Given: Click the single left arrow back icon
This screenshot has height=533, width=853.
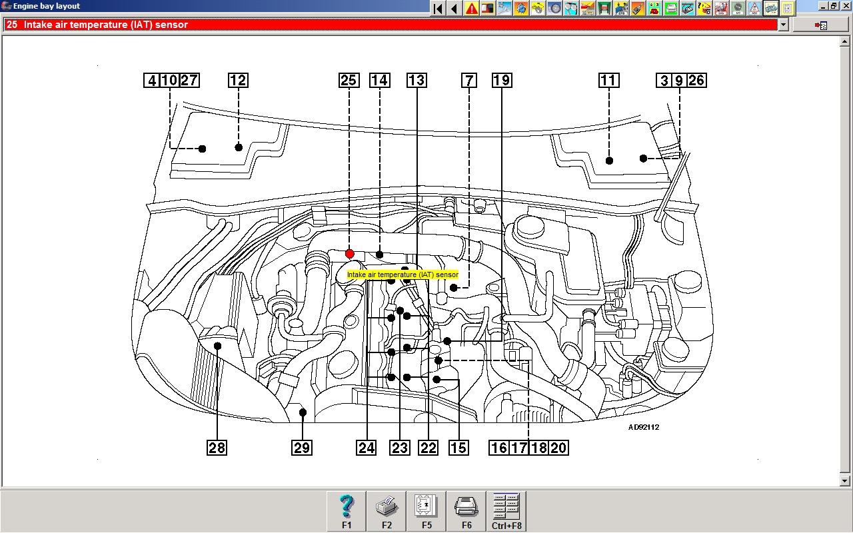Looking at the screenshot, I should pos(454,8).
